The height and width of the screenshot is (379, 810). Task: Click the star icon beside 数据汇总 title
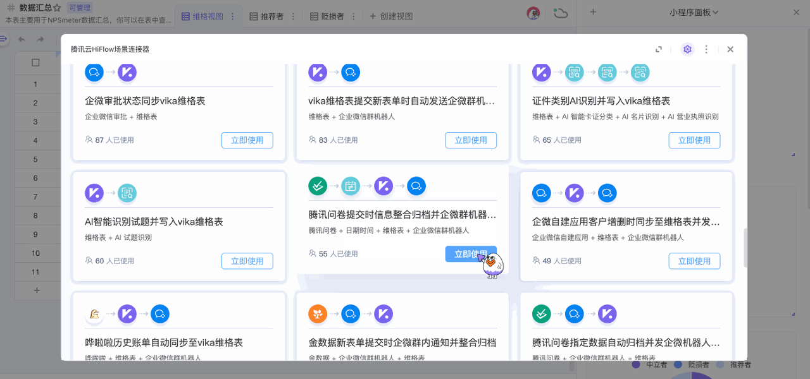coord(57,8)
